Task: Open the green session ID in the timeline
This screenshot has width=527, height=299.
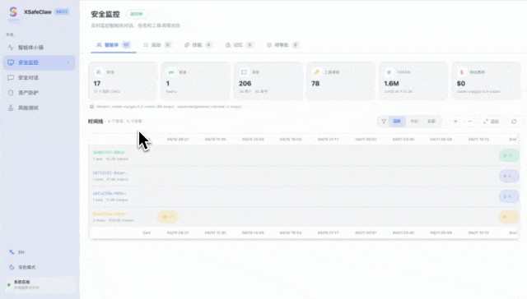Action: coord(110,152)
